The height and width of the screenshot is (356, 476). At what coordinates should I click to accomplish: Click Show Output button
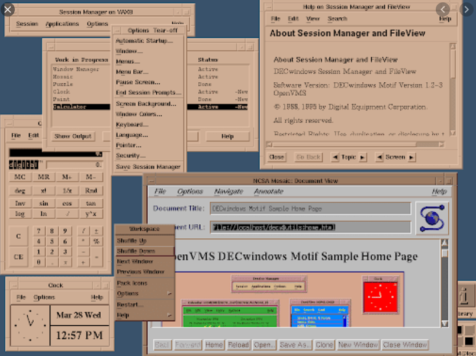coord(73,136)
